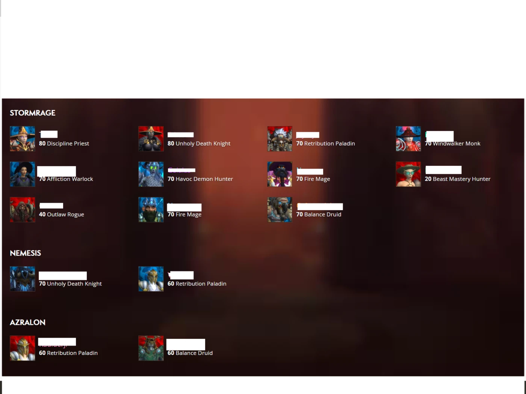The width and height of the screenshot is (526, 394).
Task: Click the STORMRAGE realm heading
Action: (x=33, y=113)
